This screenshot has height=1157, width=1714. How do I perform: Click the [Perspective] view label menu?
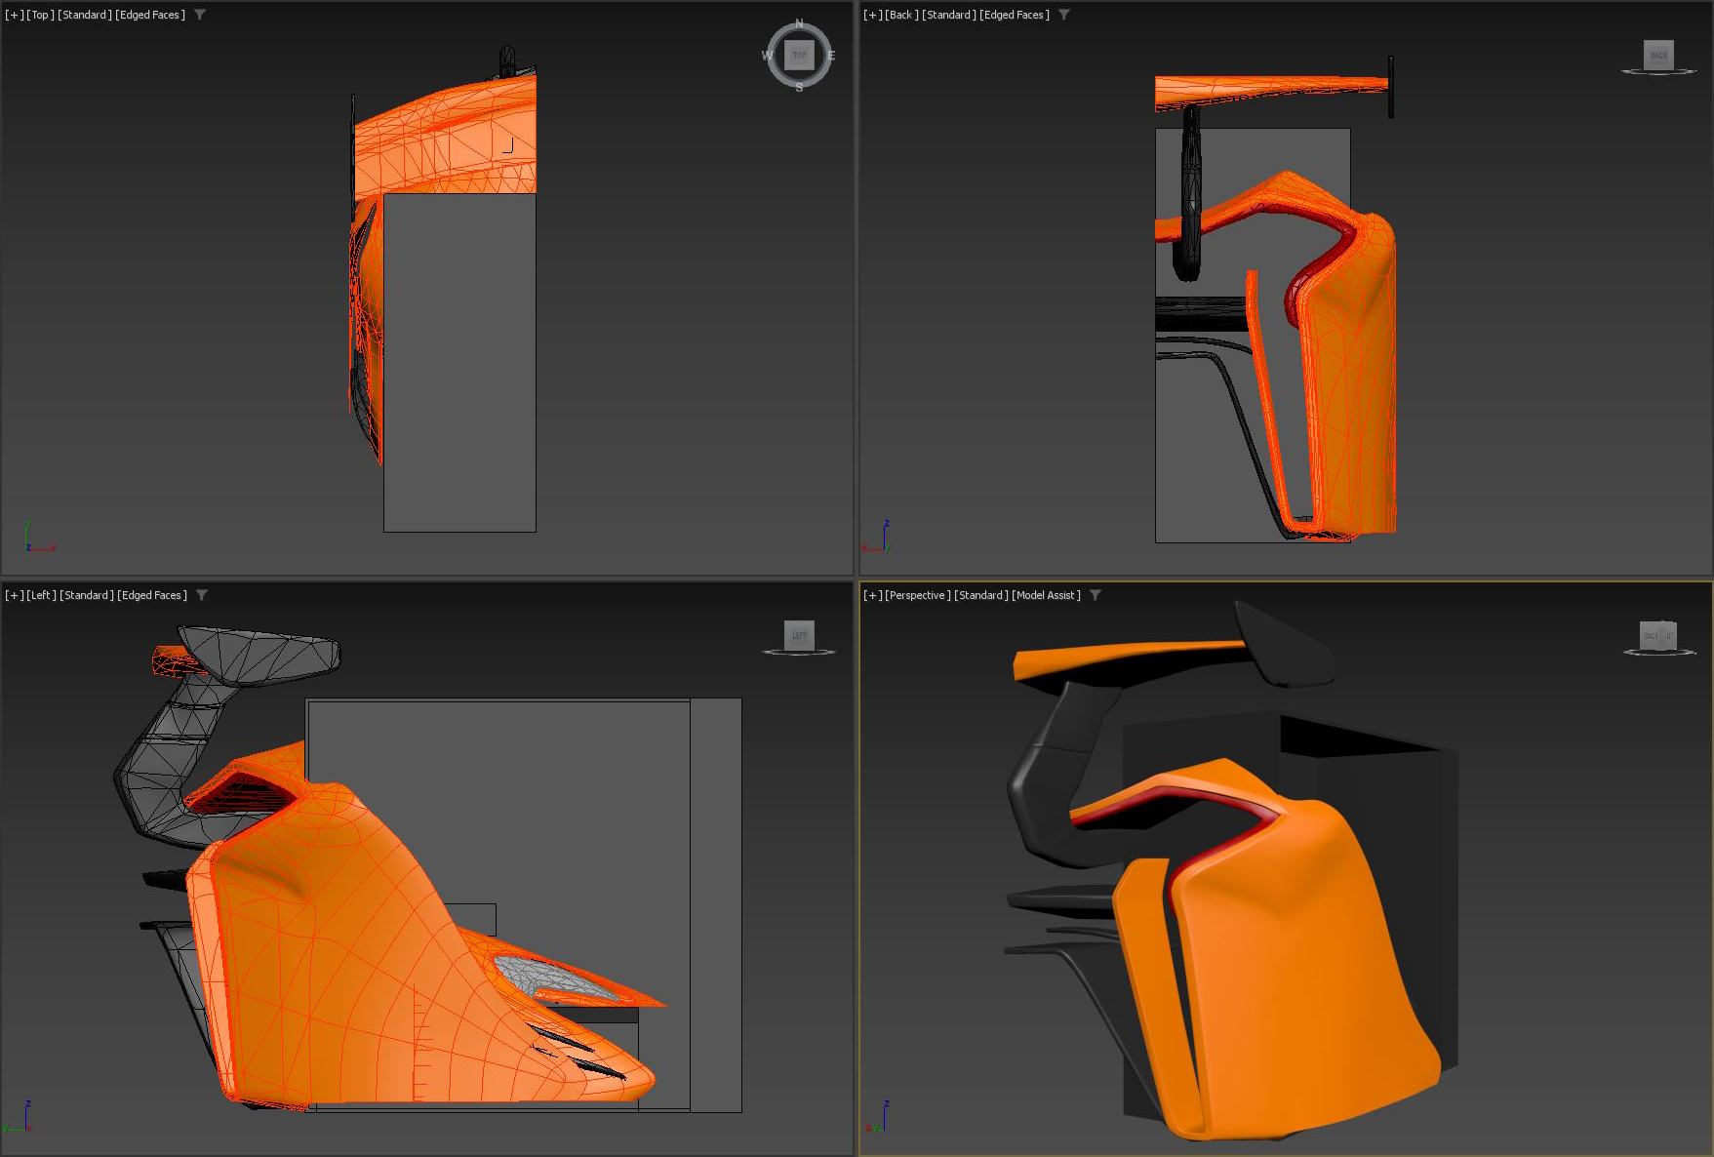(x=918, y=595)
